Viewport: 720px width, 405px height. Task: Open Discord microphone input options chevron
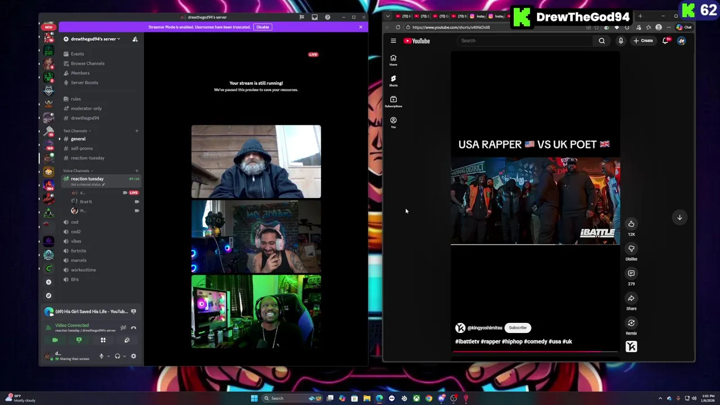pos(108,356)
